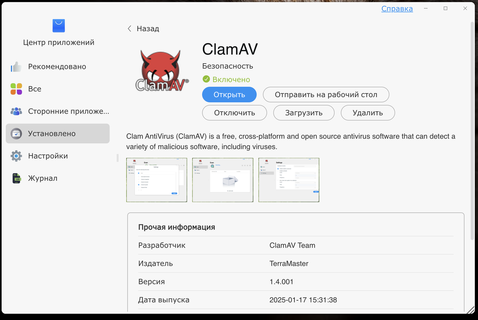Open the Все apps section
Image resolution: width=478 pixels, height=320 pixels.
click(58, 89)
